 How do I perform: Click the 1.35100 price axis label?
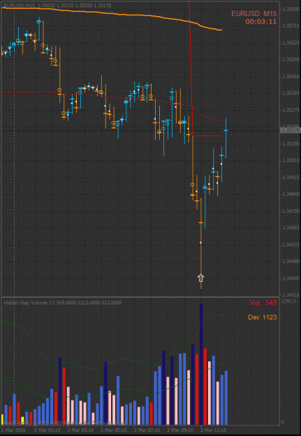(x=290, y=144)
